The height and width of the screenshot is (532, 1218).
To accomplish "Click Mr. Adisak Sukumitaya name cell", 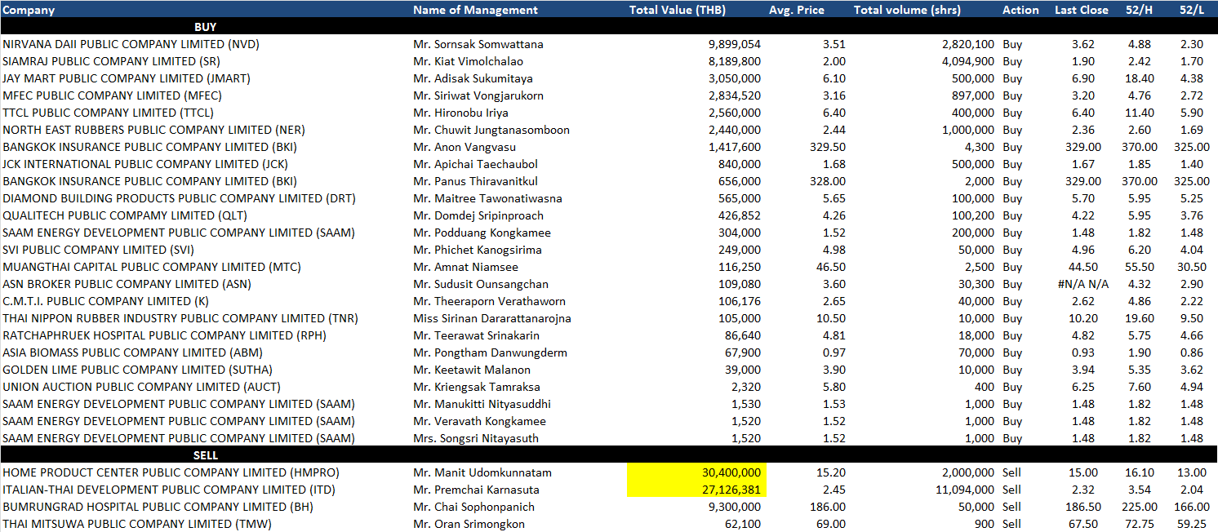I will pos(473,78).
